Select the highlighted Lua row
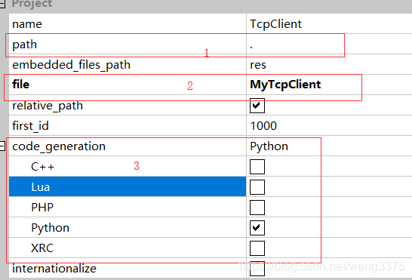Screen dimensions: 412x280 (128, 186)
